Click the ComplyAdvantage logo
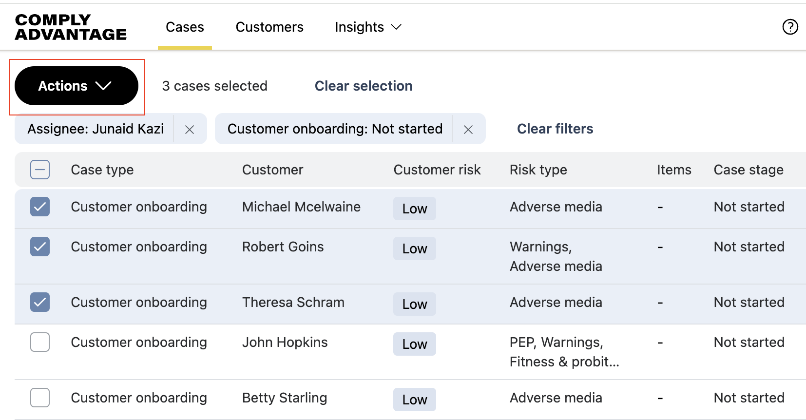This screenshot has height=420, width=806. click(71, 27)
